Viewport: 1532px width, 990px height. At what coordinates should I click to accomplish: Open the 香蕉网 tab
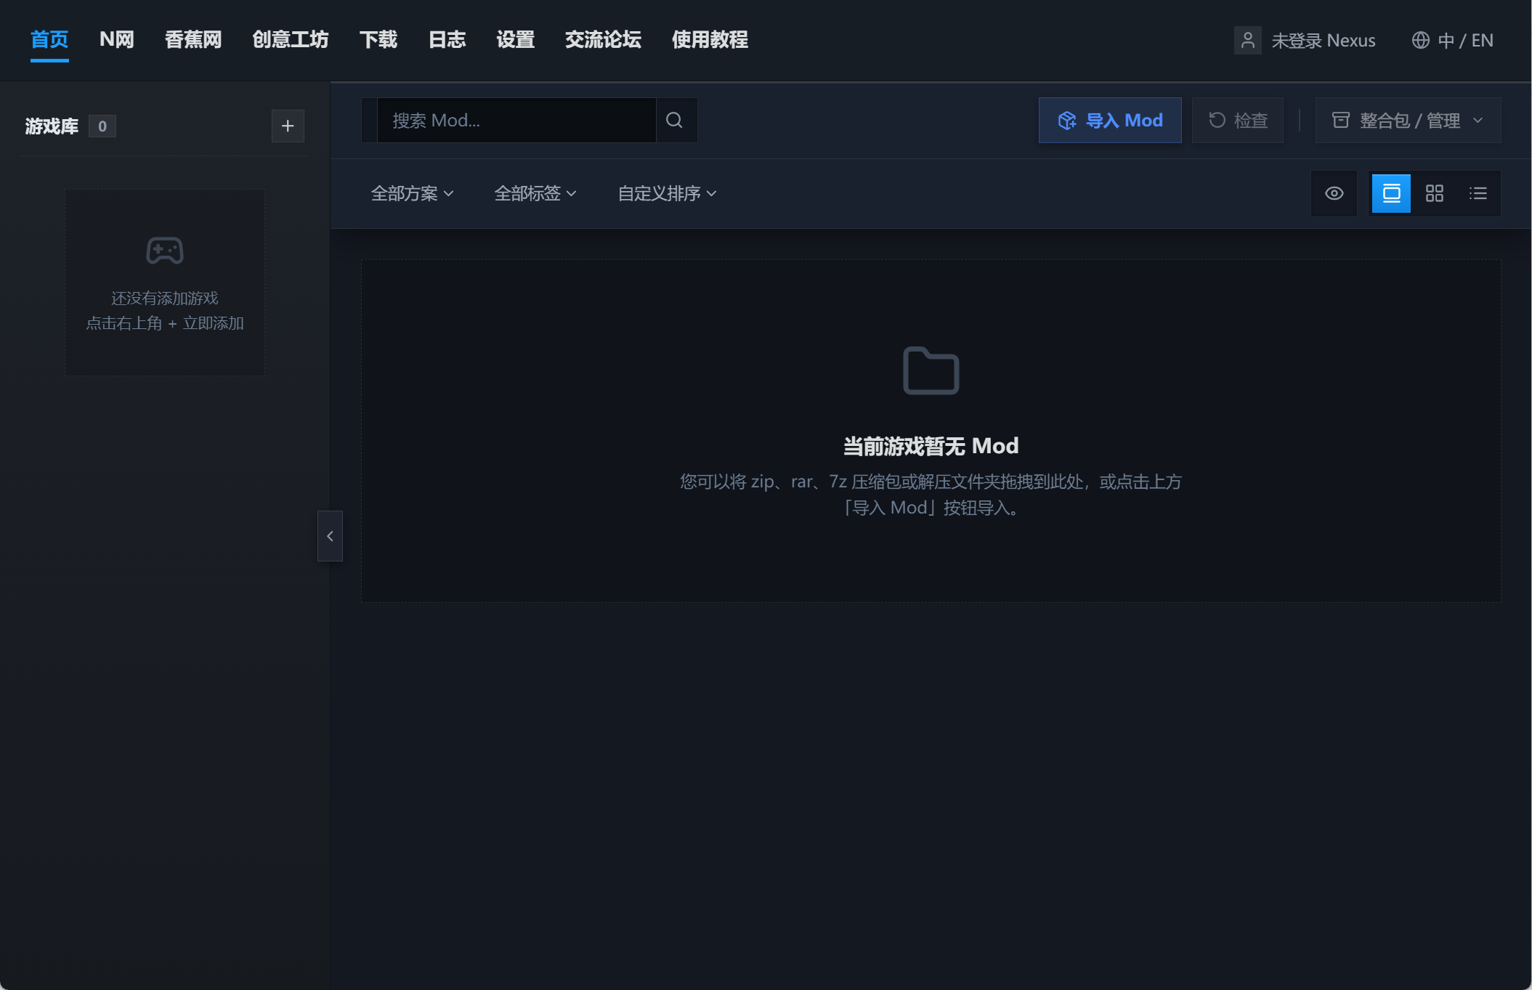click(x=193, y=40)
